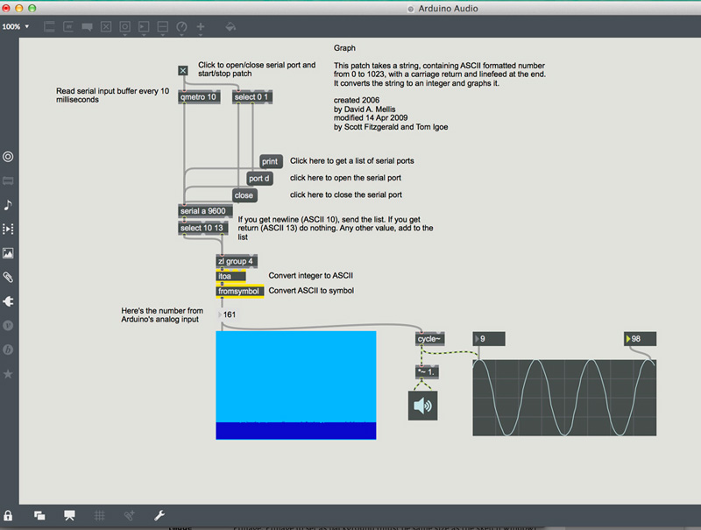Image resolution: width=701 pixels, height=530 pixels.
Task: Open the Vizzie modules icon in sidebar
Action: click(8, 326)
